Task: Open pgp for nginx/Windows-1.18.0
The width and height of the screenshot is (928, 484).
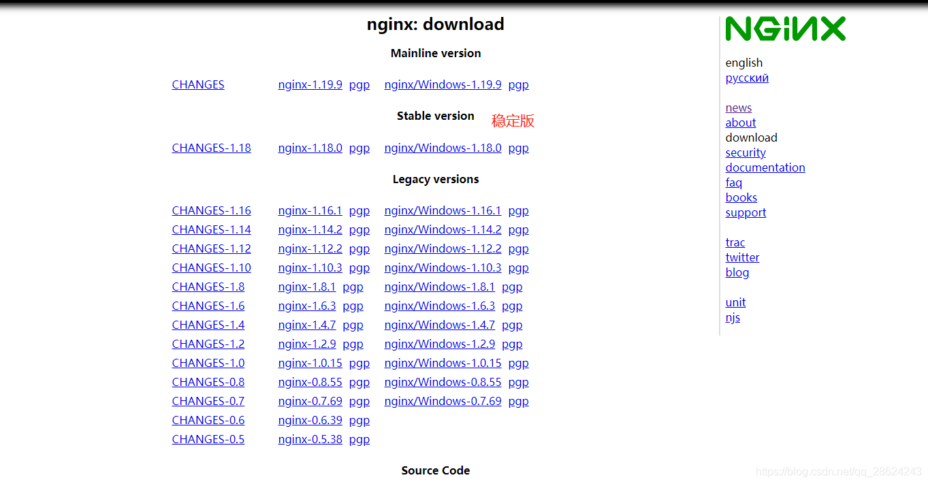Action: click(x=519, y=148)
